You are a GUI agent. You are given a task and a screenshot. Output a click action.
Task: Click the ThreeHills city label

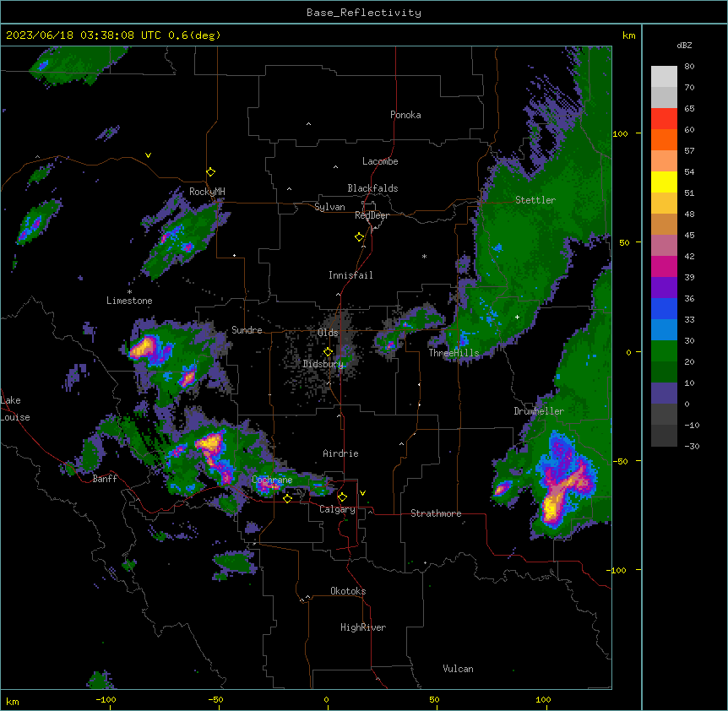click(454, 353)
